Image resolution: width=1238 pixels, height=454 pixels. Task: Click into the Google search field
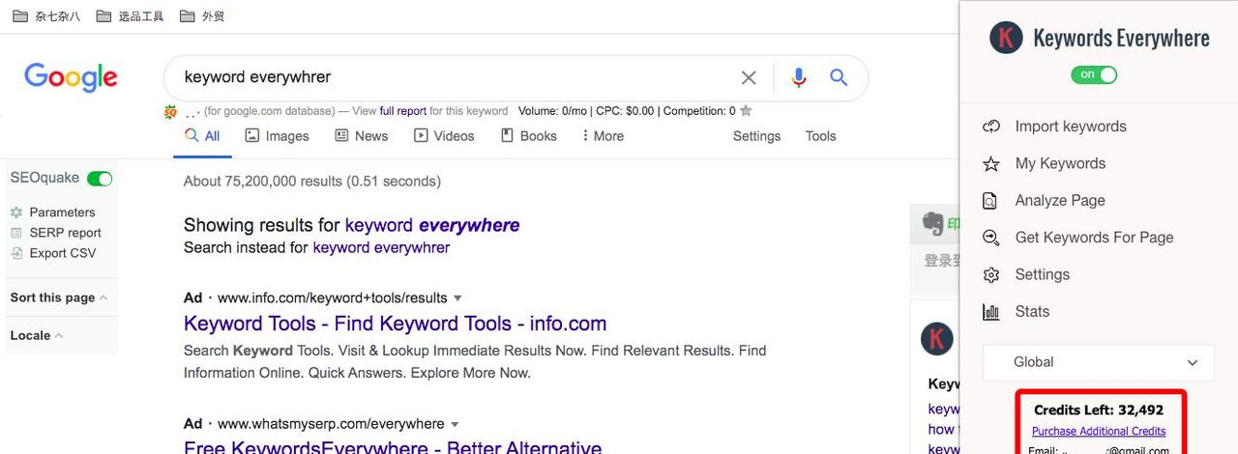point(455,77)
